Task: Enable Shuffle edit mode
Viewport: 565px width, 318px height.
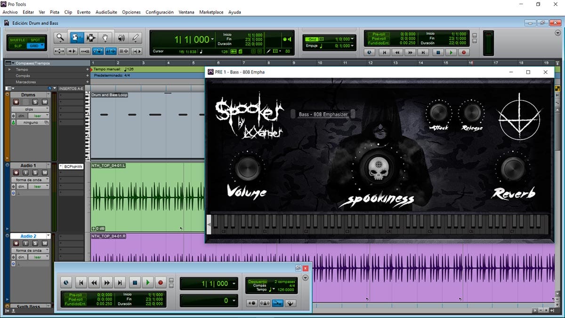Action: 17,40
